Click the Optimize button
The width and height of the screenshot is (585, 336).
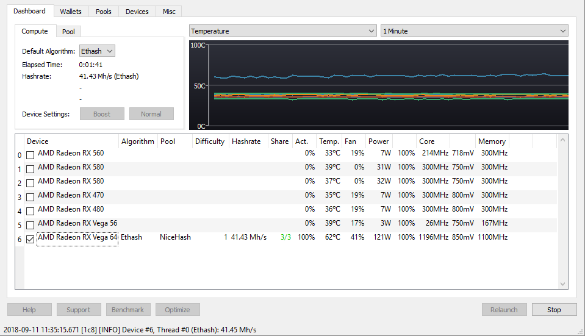178,310
